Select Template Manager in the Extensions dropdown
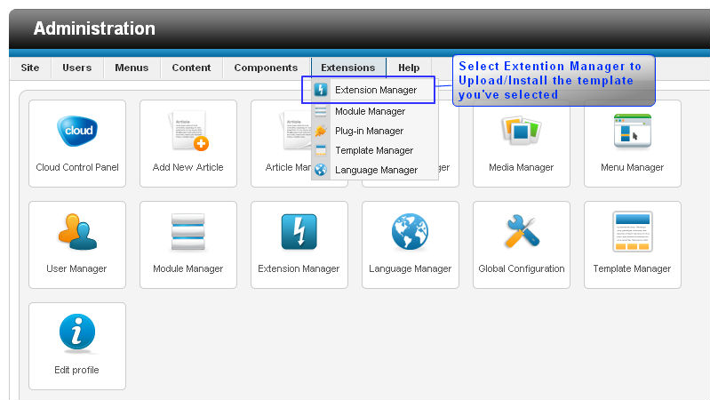This screenshot has height=400, width=710. pyautogui.click(x=373, y=150)
